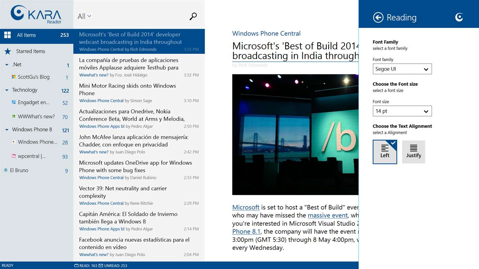Screen dimensions: 479x269
Task: Click the Windows Phone Central article source
Action: pos(266,33)
